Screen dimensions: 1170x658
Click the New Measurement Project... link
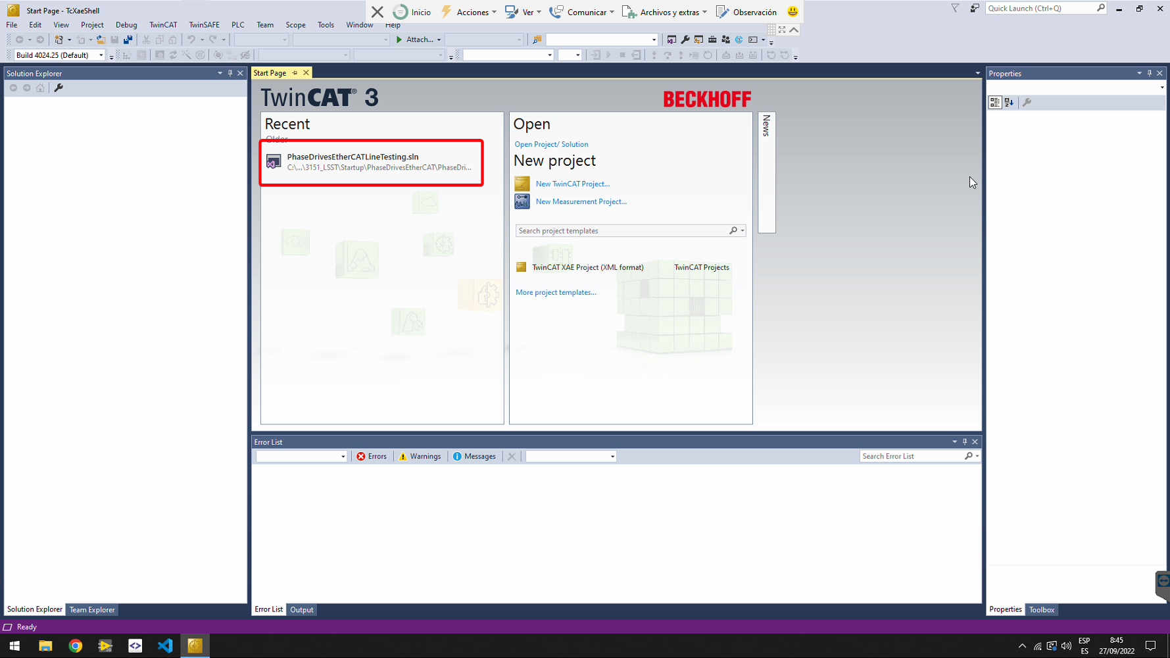pyautogui.click(x=581, y=201)
